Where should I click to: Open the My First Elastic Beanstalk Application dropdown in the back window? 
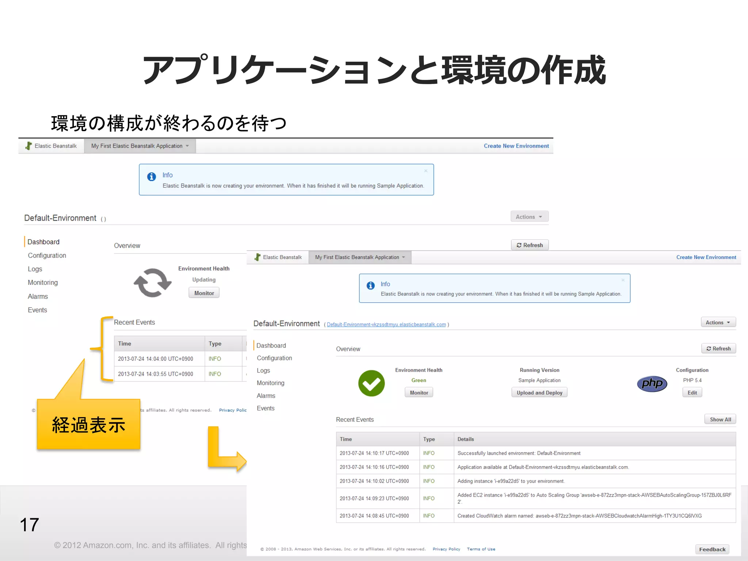coord(140,146)
